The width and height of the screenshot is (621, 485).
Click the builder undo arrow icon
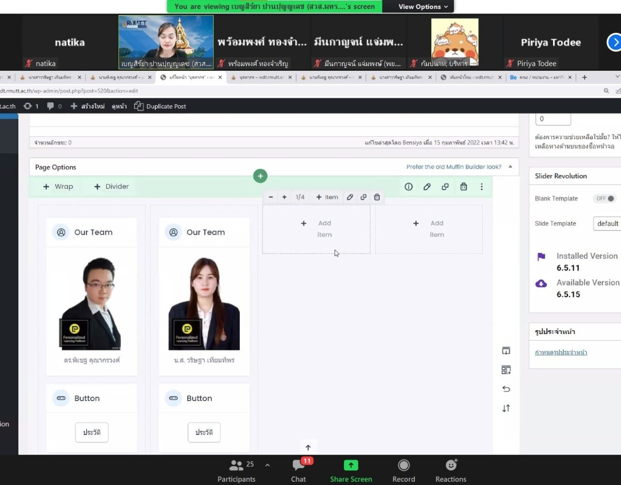(x=506, y=389)
